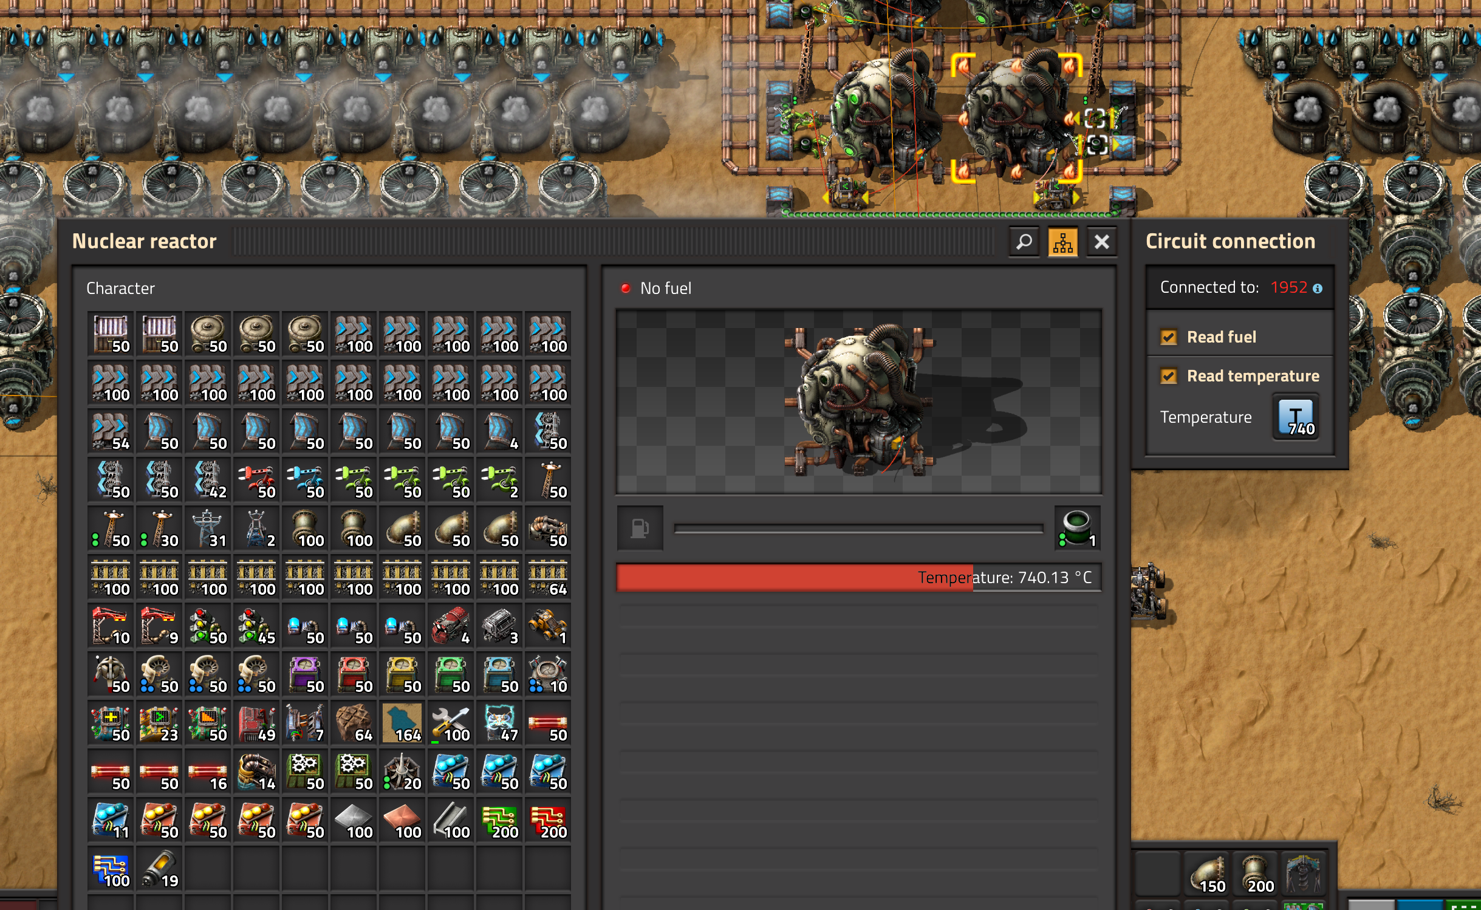Select the green buffer chest stack
This screenshot has width=1481, height=910.
[451, 674]
